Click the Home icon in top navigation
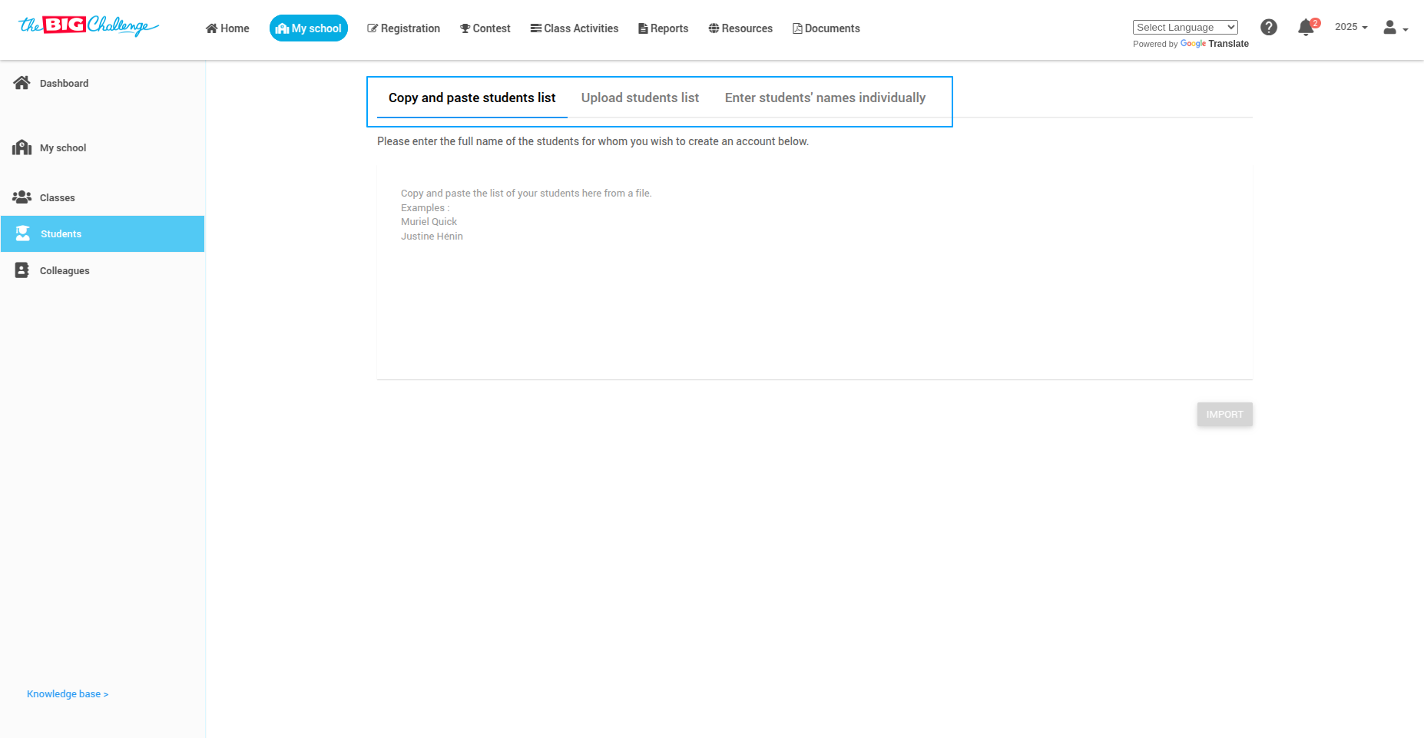 coord(212,28)
